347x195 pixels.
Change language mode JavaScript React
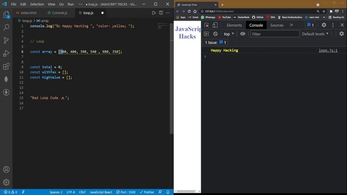coord(101,192)
